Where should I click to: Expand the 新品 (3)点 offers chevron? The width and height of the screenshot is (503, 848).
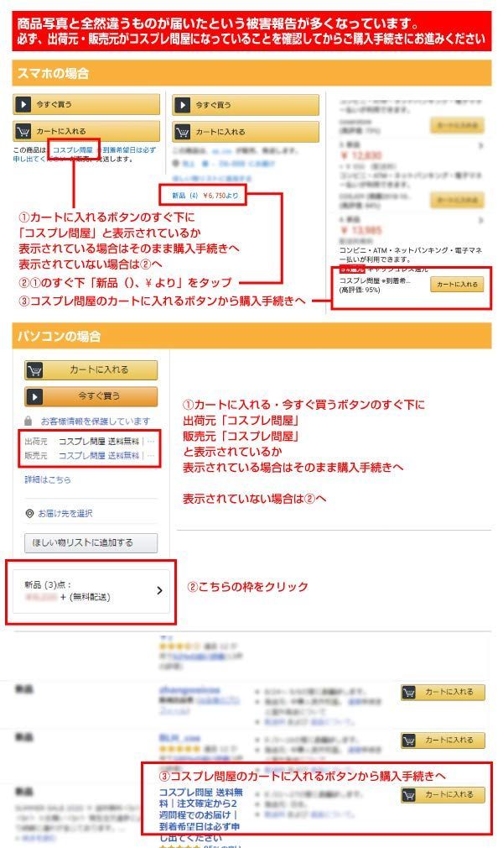(x=159, y=590)
